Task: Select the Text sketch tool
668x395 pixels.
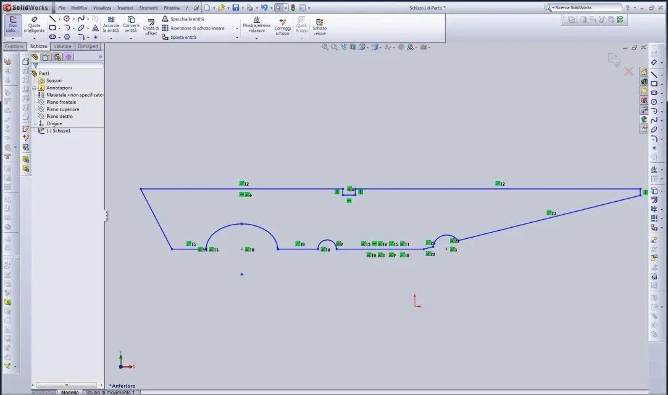Action: 96,28
